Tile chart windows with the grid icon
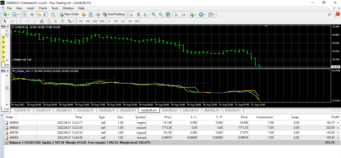Viewport: 341px width, 158px height. [x=168, y=14]
